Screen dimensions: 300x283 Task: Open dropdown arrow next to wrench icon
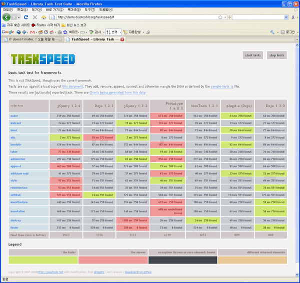(x=277, y=32)
